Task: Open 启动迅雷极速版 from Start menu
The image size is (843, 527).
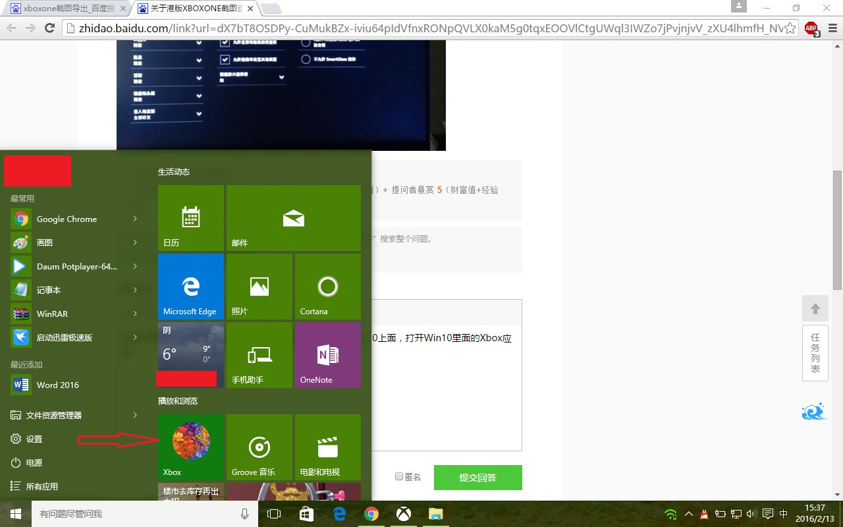Action: point(74,337)
